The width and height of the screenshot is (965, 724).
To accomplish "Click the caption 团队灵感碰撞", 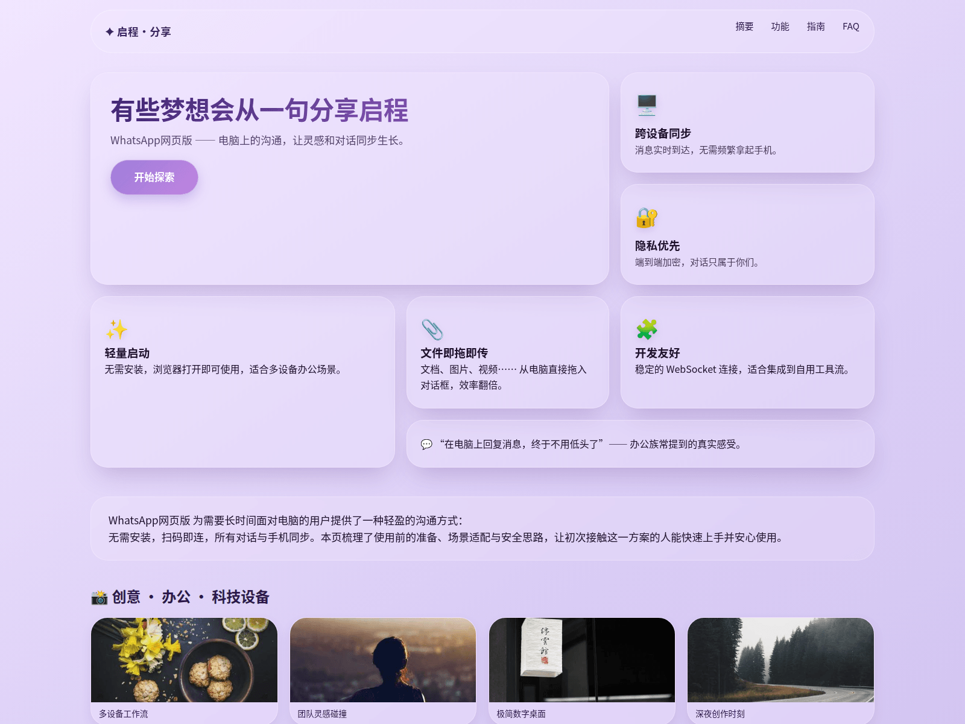I will (x=322, y=714).
